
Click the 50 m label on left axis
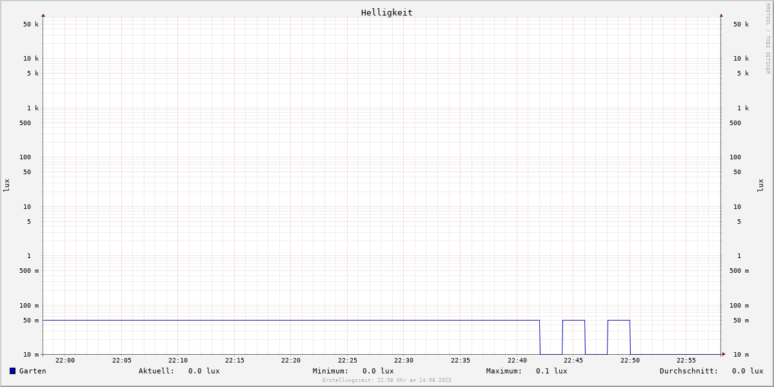point(31,321)
